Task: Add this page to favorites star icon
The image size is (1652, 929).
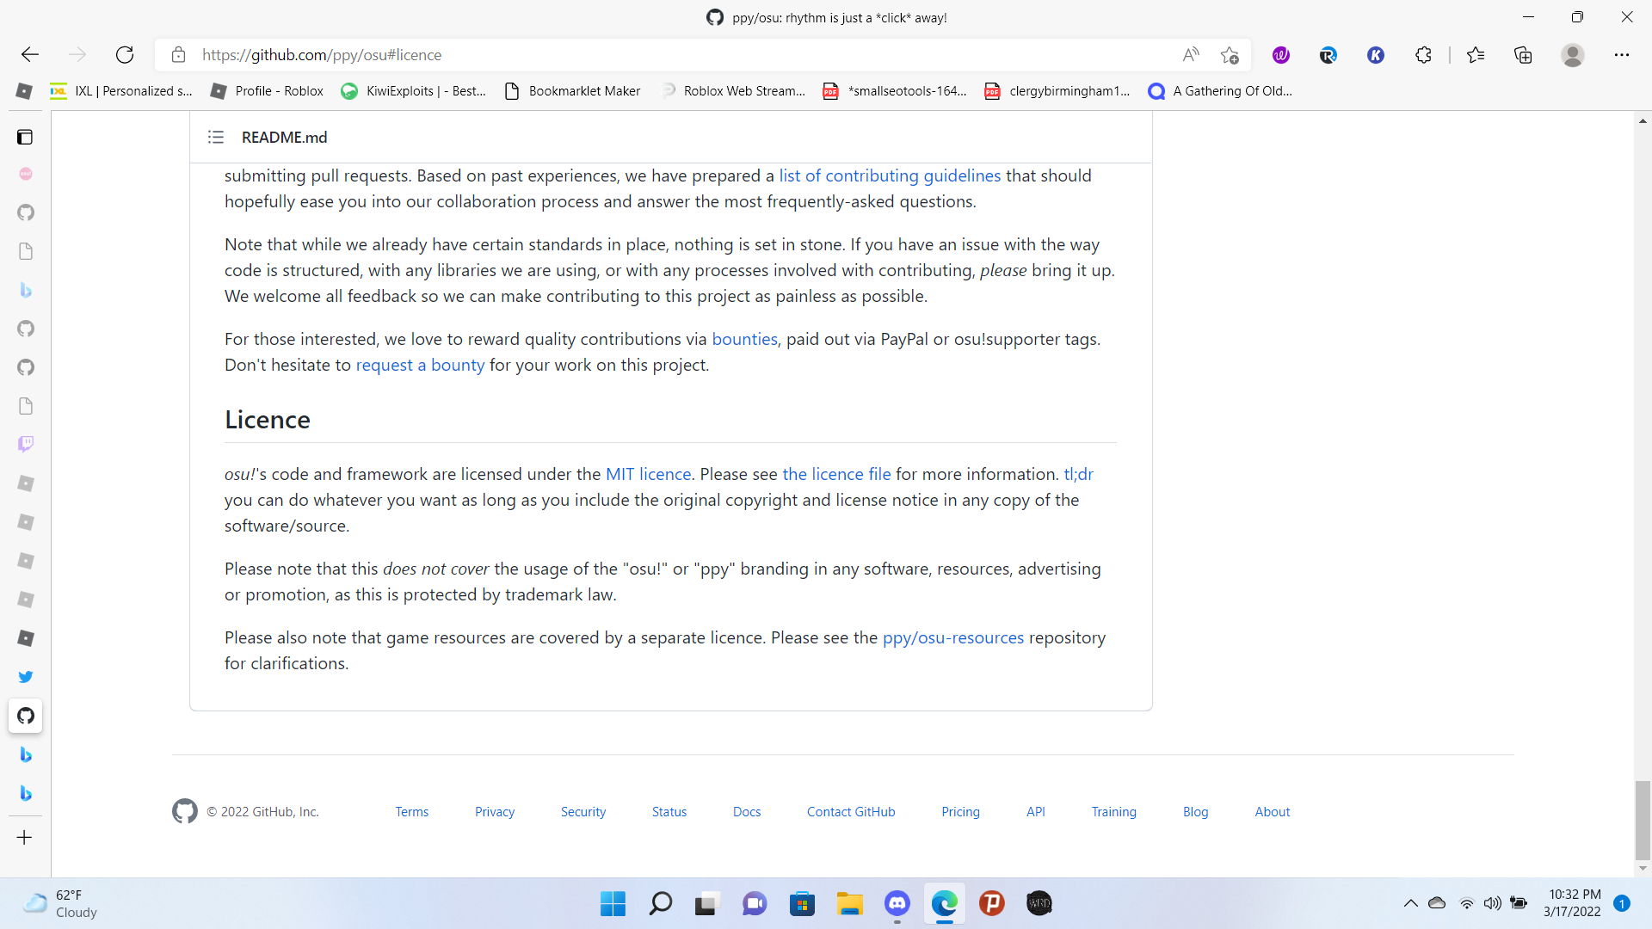Action: point(1230,55)
